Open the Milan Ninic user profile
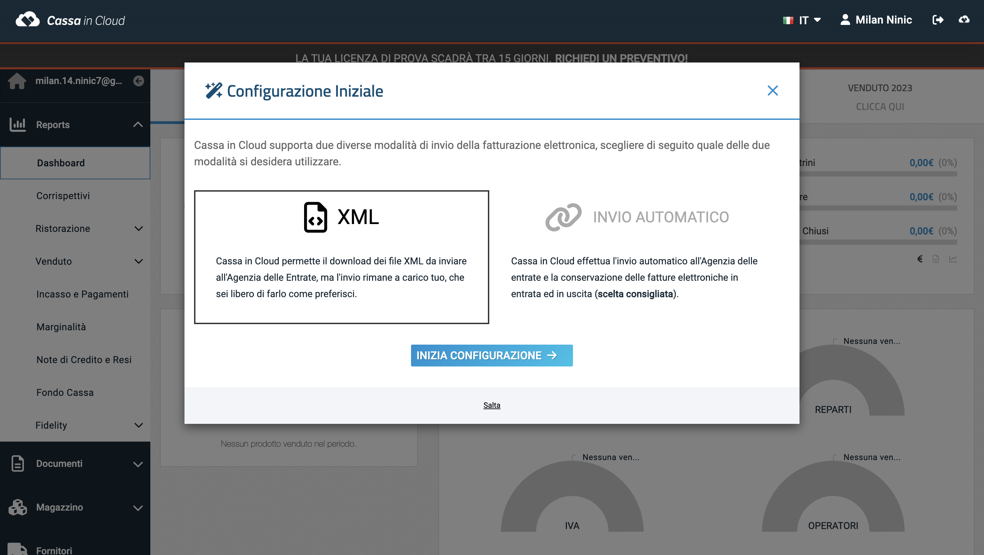This screenshot has height=555, width=984. (876, 20)
